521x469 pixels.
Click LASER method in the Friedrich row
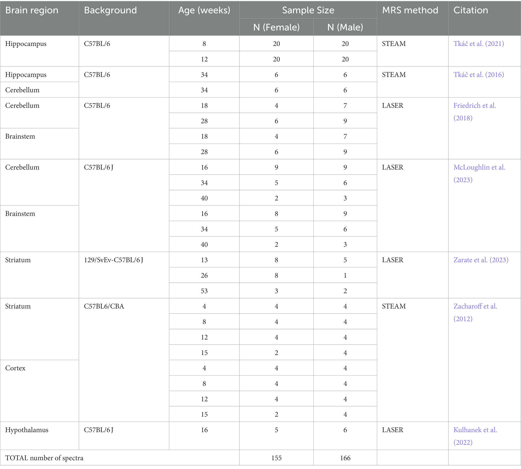393,106
